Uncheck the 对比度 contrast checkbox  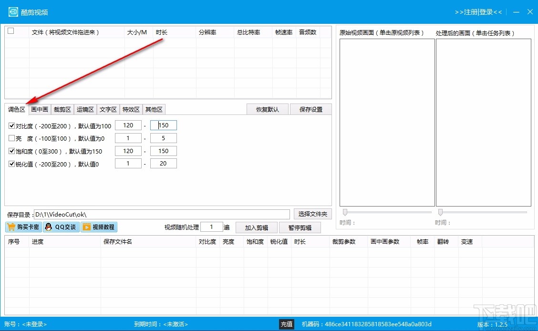(11, 126)
